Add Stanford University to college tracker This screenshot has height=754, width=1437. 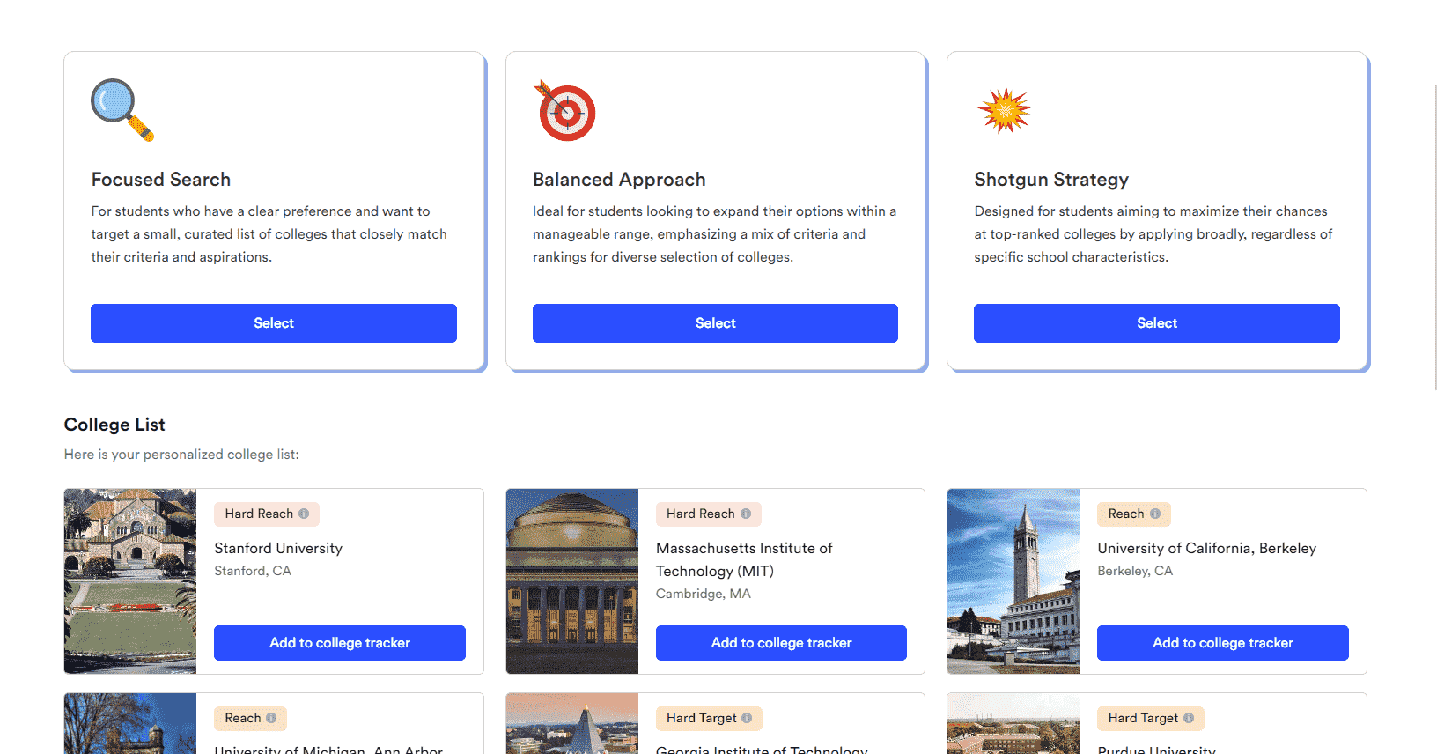tap(340, 643)
